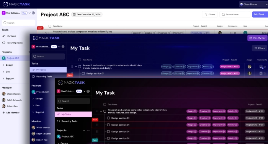Click Project ABC avatar in pink window sidebar

coord(59,136)
